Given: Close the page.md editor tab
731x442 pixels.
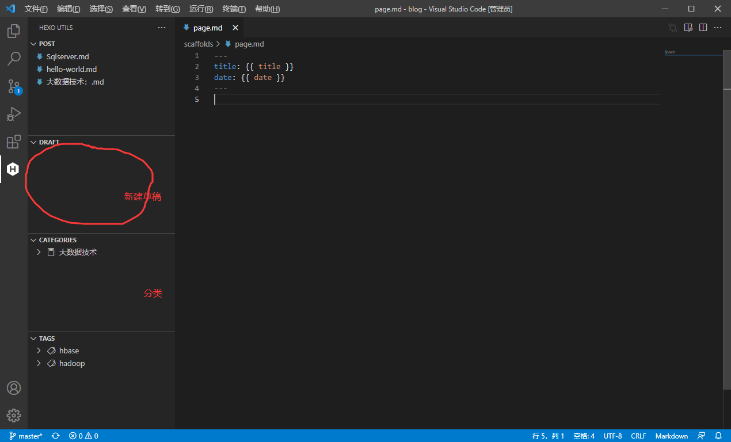Looking at the screenshot, I should pyautogui.click(x=235, y=28).
